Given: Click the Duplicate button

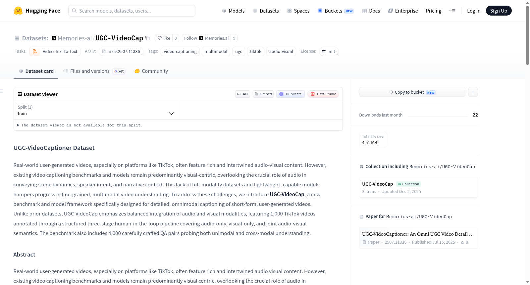Looking at the screenshot, I should click(291, 94).
